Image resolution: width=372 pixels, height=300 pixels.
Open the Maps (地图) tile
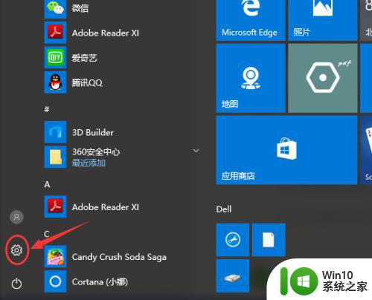pos(251,78)
